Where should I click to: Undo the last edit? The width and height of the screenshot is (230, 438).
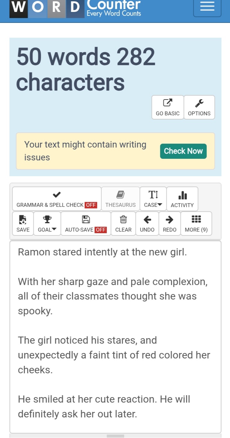(147, 220)
